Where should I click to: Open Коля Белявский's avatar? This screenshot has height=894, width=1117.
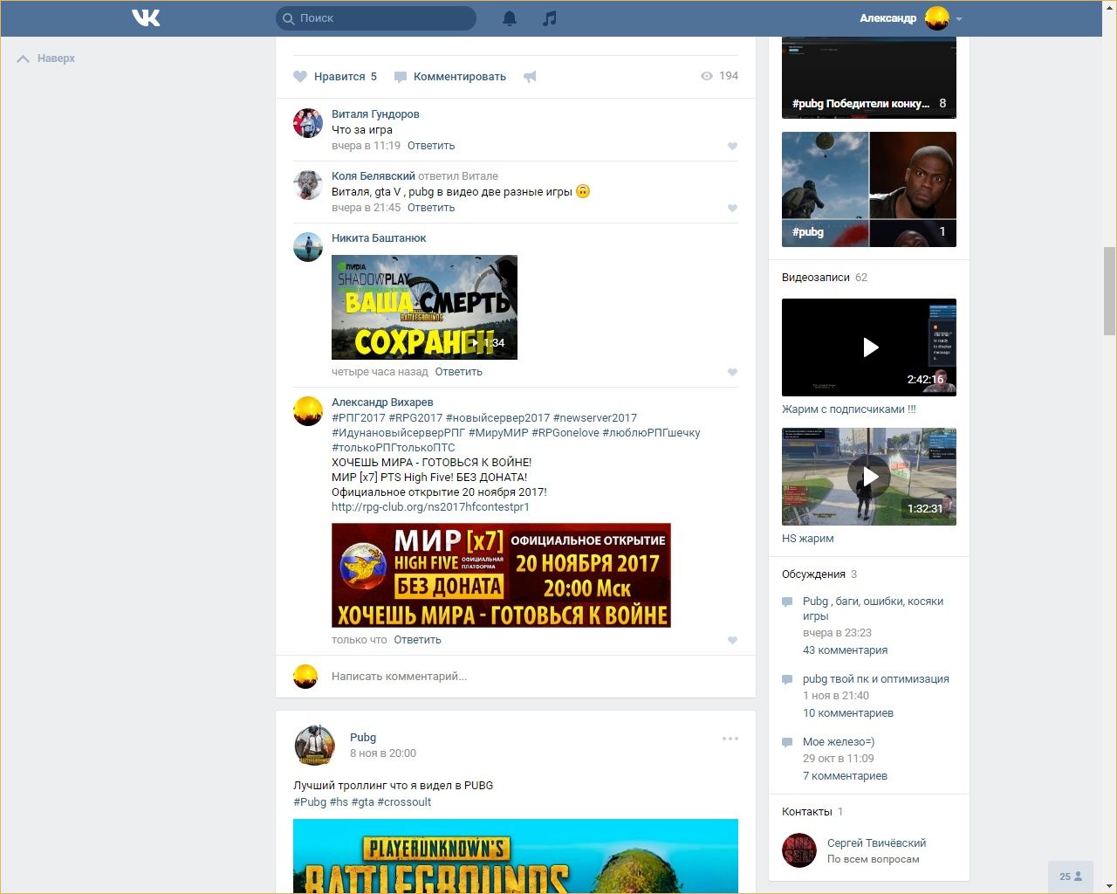click(308, 185)
